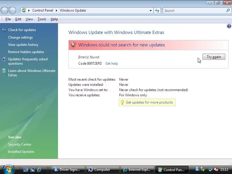The image size is (232, 174).
Task: Click the green shield tray icon
Action: click(203, 169)
